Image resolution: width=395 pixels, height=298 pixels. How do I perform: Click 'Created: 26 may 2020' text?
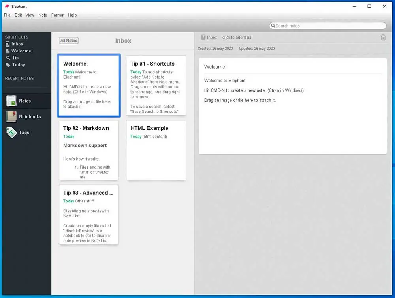coord(215,49)
